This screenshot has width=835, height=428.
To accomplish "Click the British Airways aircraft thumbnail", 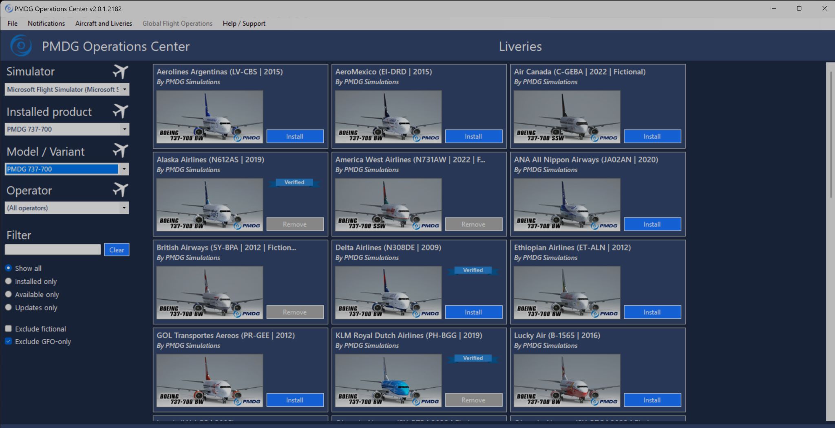I will click(x=210, y=292).
